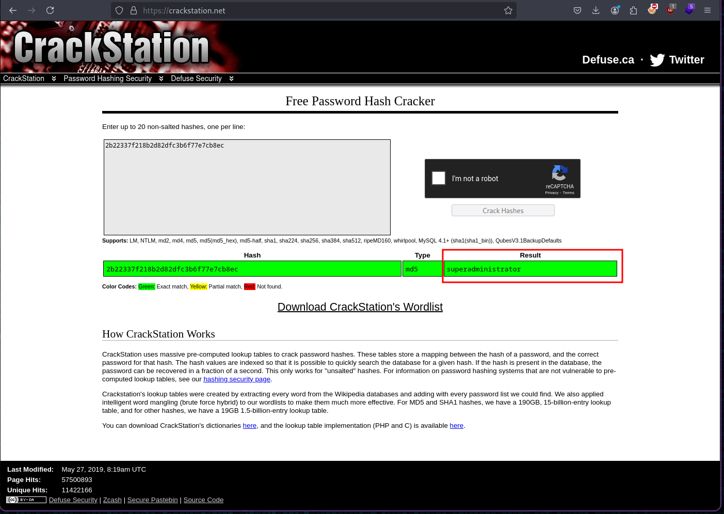Click the red Red color code label
This screenshot has height=514, width=724.
(250, 286)
